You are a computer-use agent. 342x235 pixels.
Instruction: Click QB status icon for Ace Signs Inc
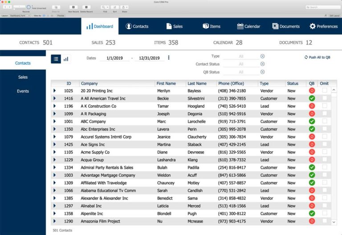[x=312, y=144]
